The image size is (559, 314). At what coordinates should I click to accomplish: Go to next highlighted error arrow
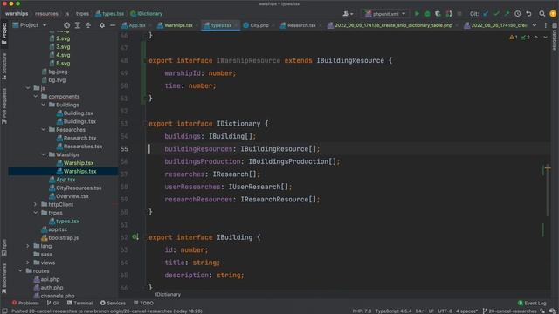coord(545,37)
